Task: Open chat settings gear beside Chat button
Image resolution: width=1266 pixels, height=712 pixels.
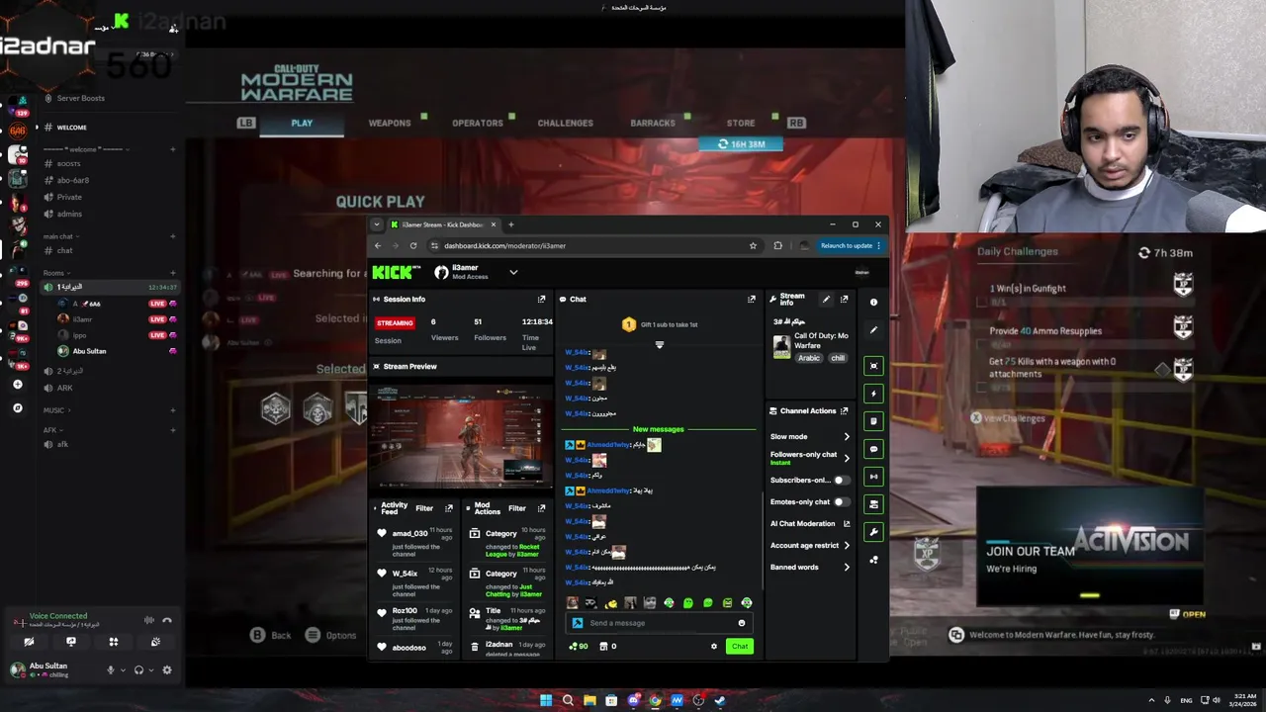Action: click(x=714, y=647)
